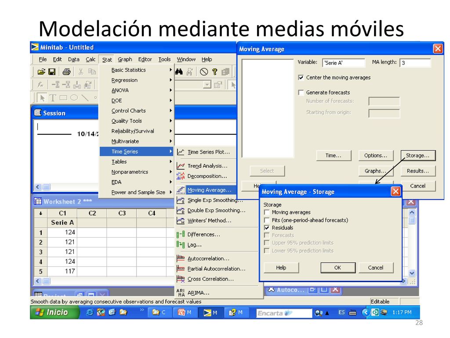Check Fits (one-period-ahead forecasts) box

tap(267, 220)
